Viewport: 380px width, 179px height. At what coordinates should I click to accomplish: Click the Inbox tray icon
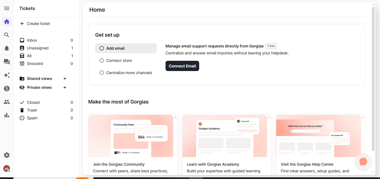[x=22, y=40]
